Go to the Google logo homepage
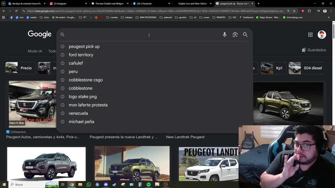 pyautogui.click(x=40, y=34)
